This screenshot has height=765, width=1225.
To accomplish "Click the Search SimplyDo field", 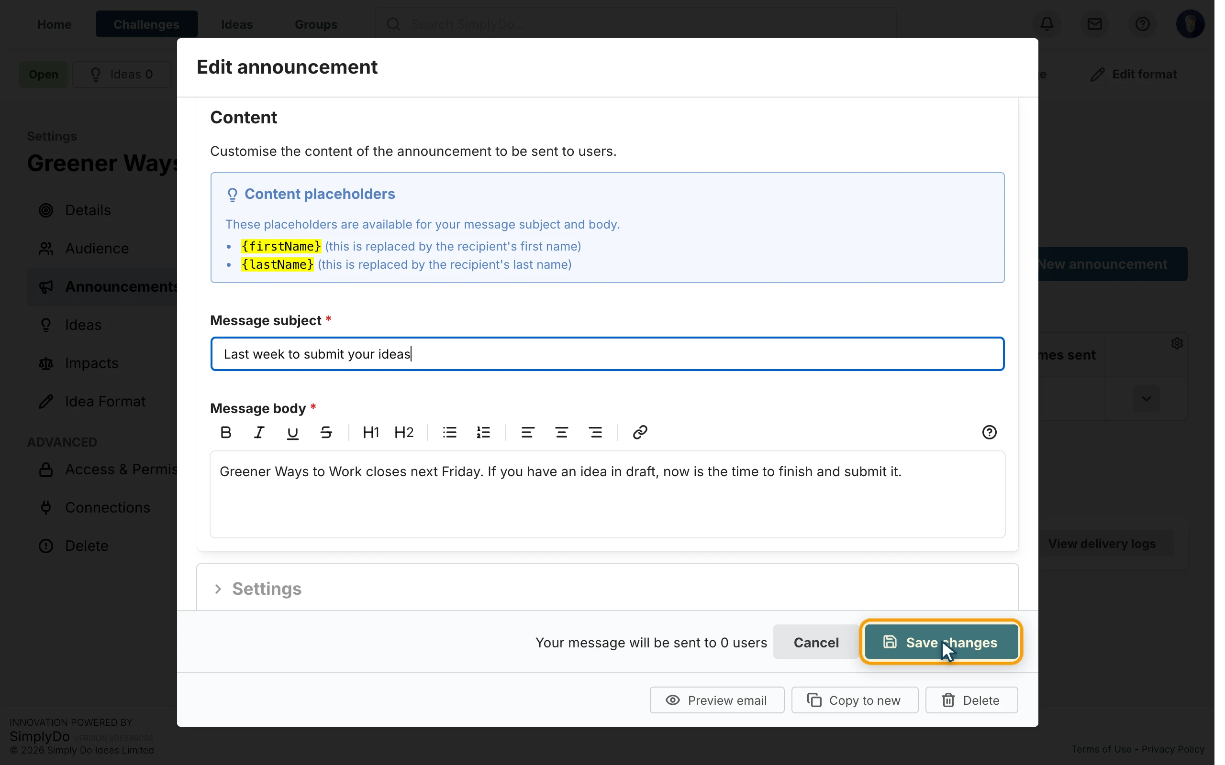I will coord(636,24).
